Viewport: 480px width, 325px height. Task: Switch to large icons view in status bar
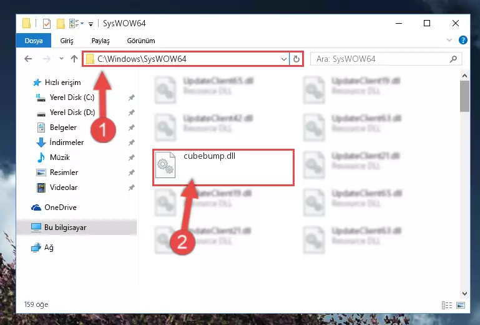pyautogui.click(x=461, y=305)
